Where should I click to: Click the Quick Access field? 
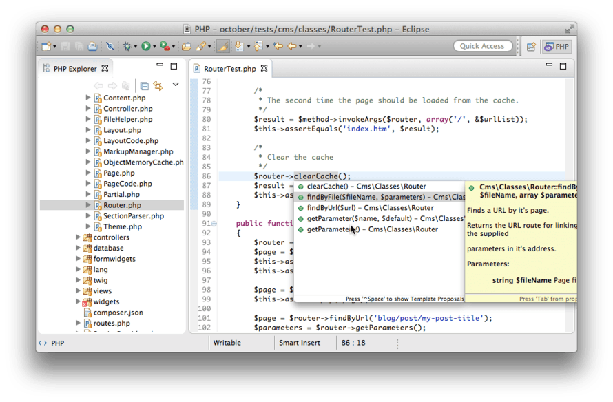(482, 45)
